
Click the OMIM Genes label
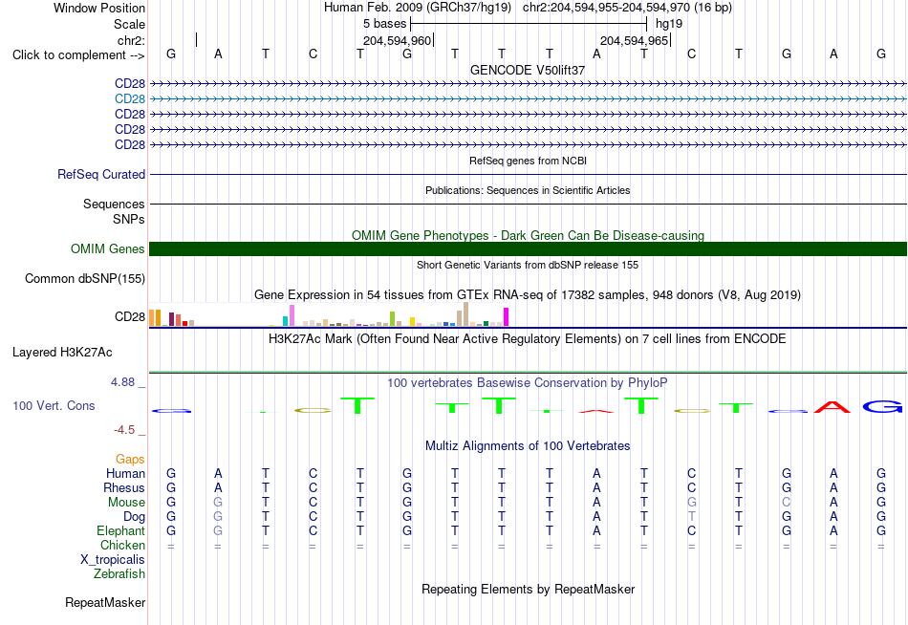(108, 249)
